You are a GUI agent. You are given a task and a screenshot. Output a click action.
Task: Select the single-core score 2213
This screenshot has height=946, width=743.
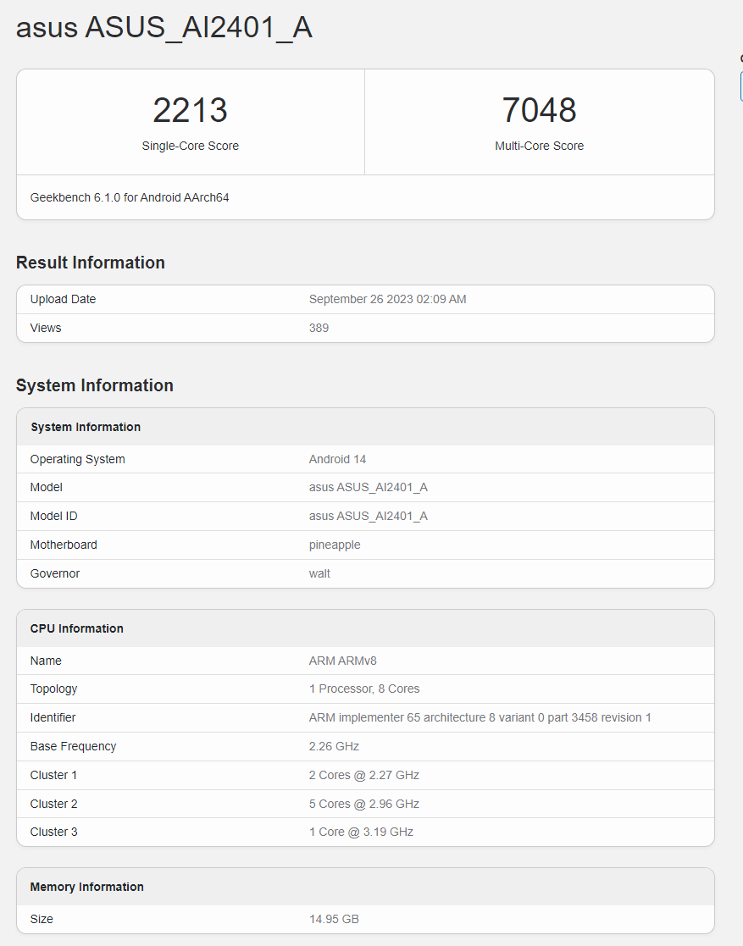pyautogui.click(x=190, y=110)
